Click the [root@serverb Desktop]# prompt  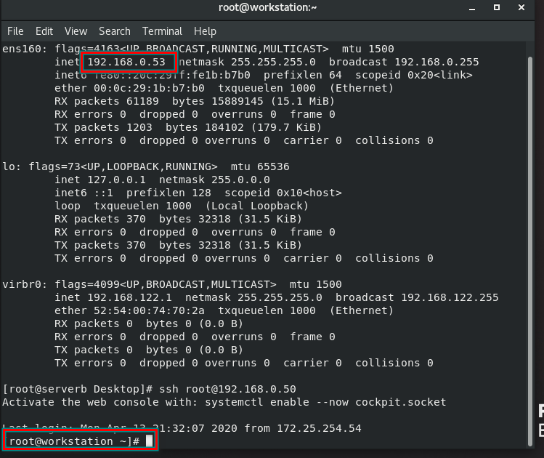pos(78,389)
